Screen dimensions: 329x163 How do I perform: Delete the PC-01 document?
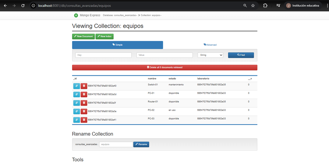coord(84,95)
